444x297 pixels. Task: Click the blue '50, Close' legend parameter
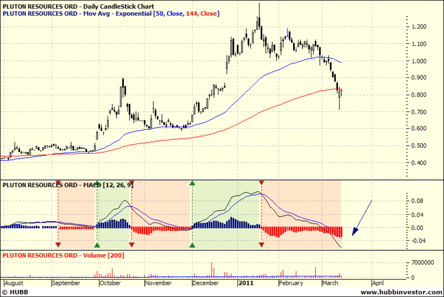(169, 13)
